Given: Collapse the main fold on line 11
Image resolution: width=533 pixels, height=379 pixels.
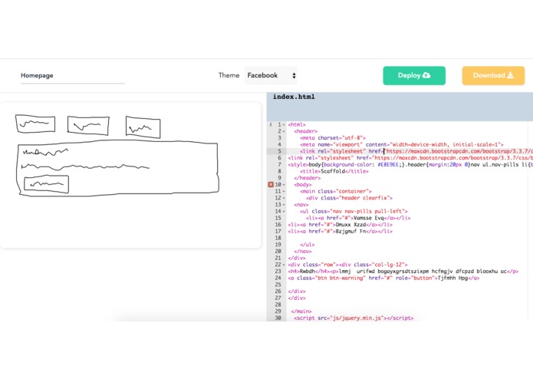Looking at the screenshot, I should [285, 192].
